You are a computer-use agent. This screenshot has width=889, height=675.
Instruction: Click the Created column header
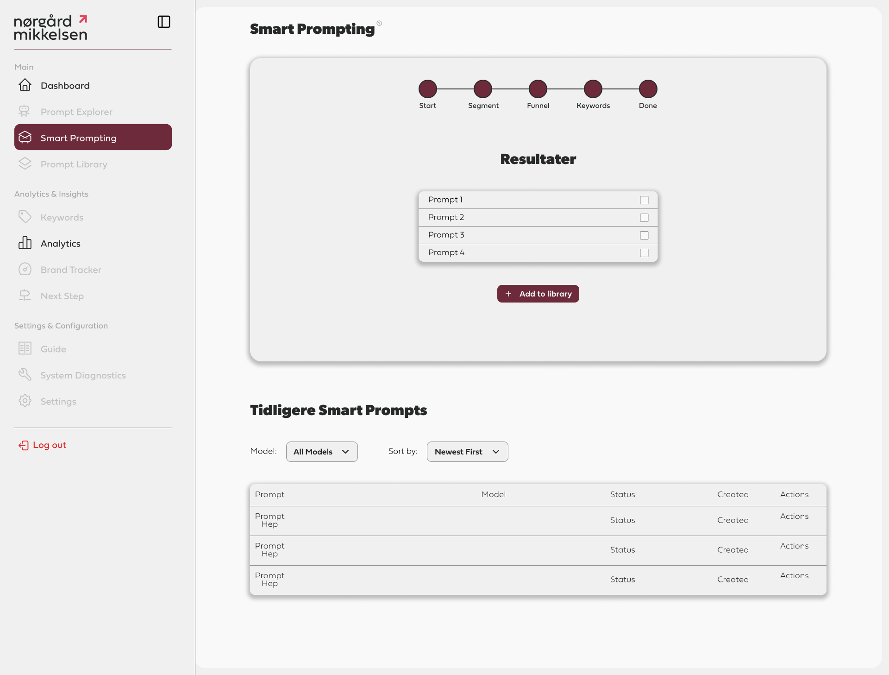pyautogui.click(x=732, y=494)
